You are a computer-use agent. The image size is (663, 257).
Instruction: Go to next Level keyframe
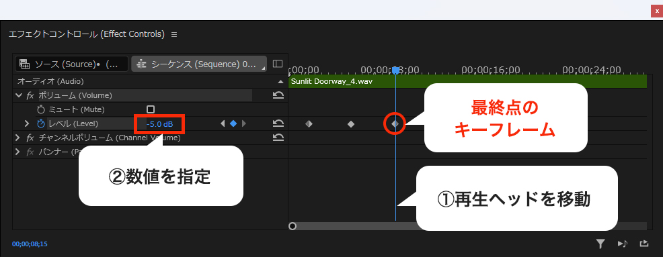point(243,123)
